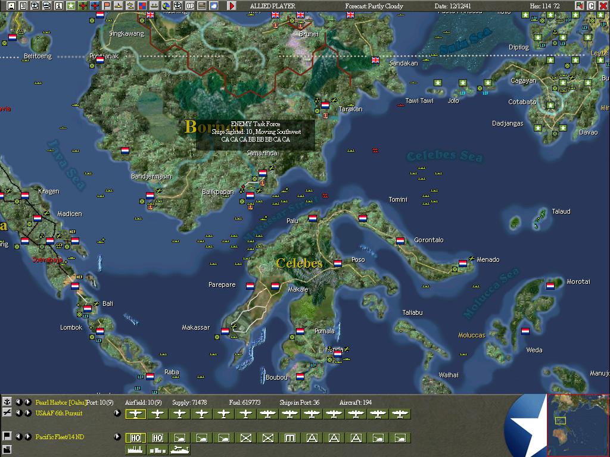Click the white star on green icon
Viewport: 610px width, 457px height.
tap(71, 5)
